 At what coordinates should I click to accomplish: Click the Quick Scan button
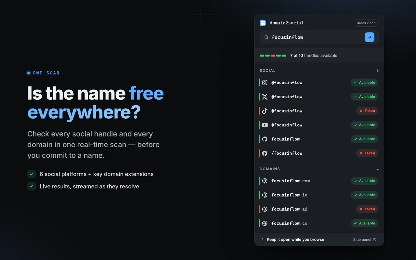point(366,23)
